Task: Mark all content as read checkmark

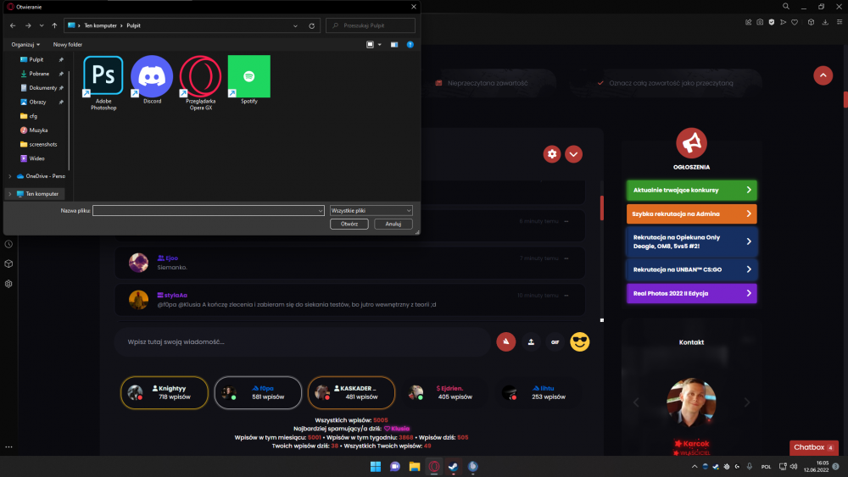Action: [600, 83]
